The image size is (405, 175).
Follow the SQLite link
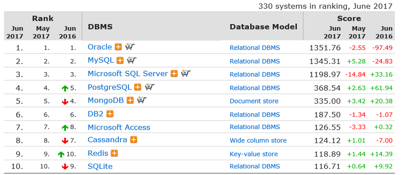[100, 167]
